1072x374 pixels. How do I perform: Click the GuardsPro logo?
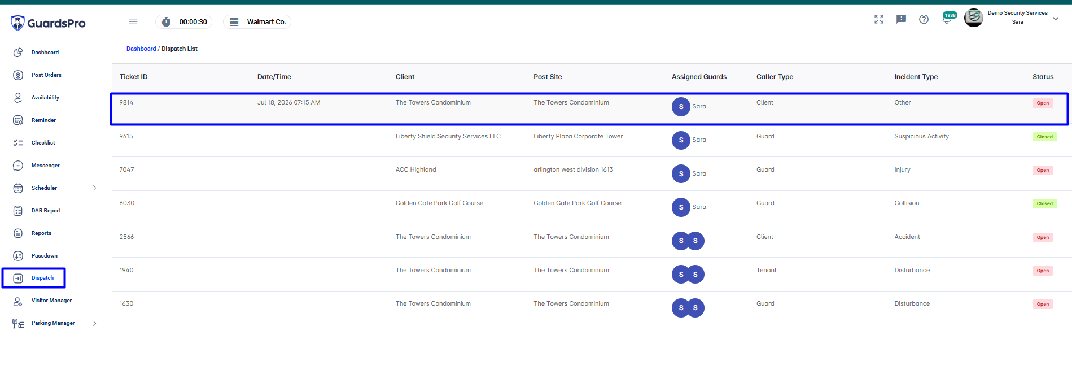tap(48, 23)
